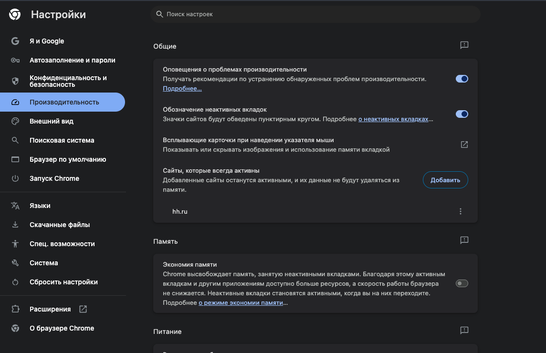Enable 'Экономия памяти'
This screenshot has height=353, width=546.
[462, 283]
